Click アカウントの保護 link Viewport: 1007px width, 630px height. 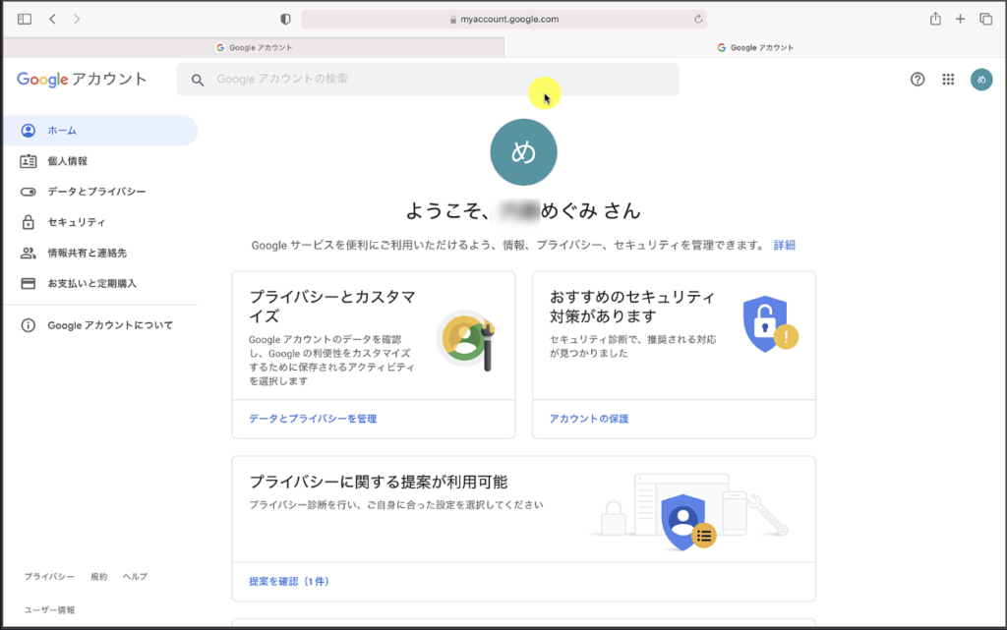589,419
